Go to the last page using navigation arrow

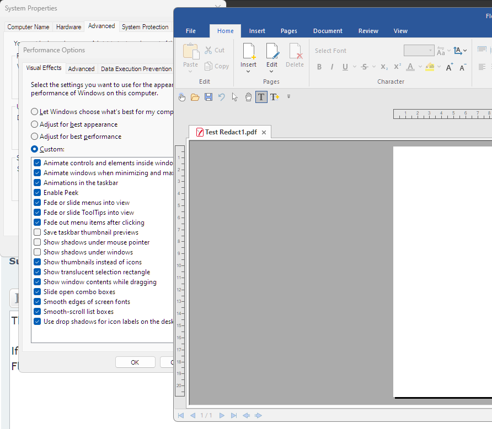pyautogui.click(x=234, y=415)
